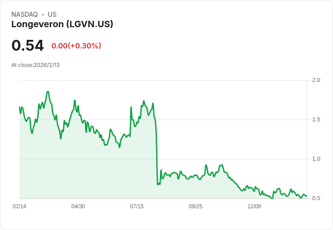Screen dimensions: 333x230
Task: Click the bottom of the steep price drop
Action: pos(157,184)
